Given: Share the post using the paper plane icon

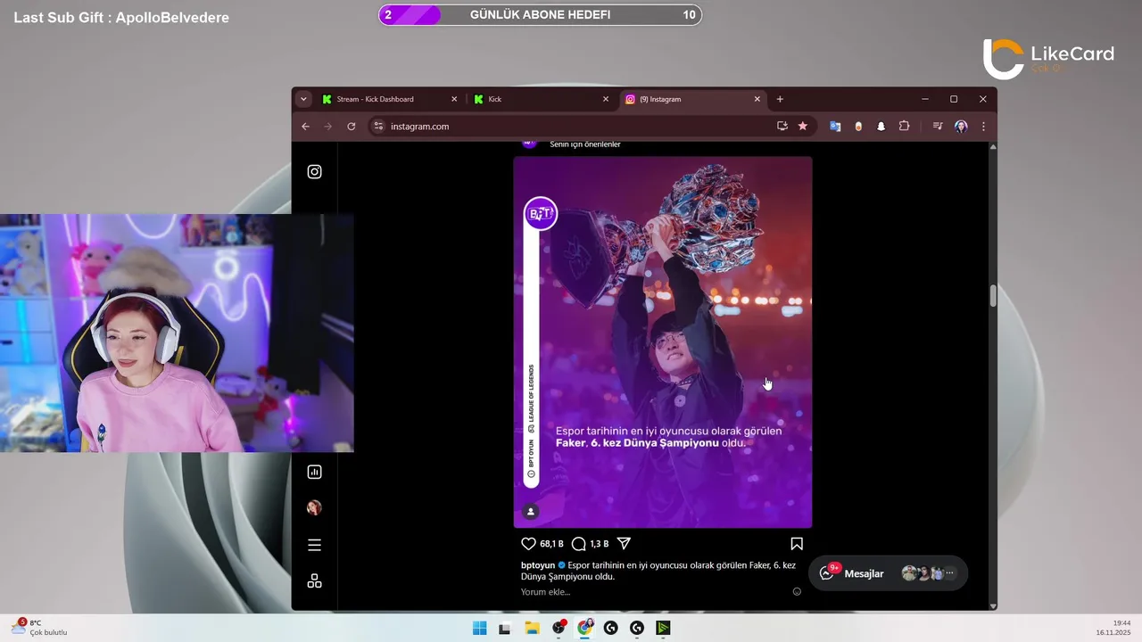Looking at the screenshot, I should (x=625, y=544).
